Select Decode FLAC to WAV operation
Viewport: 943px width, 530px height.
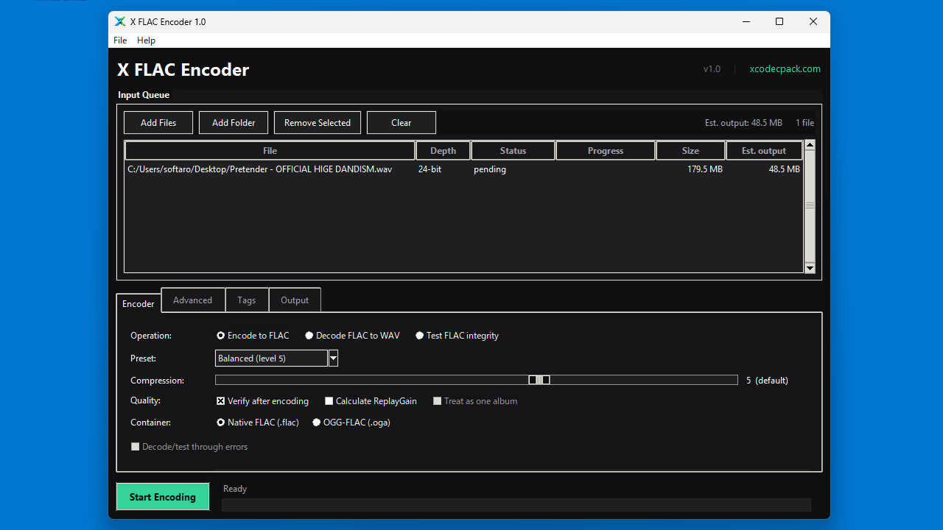coord(352,336)
